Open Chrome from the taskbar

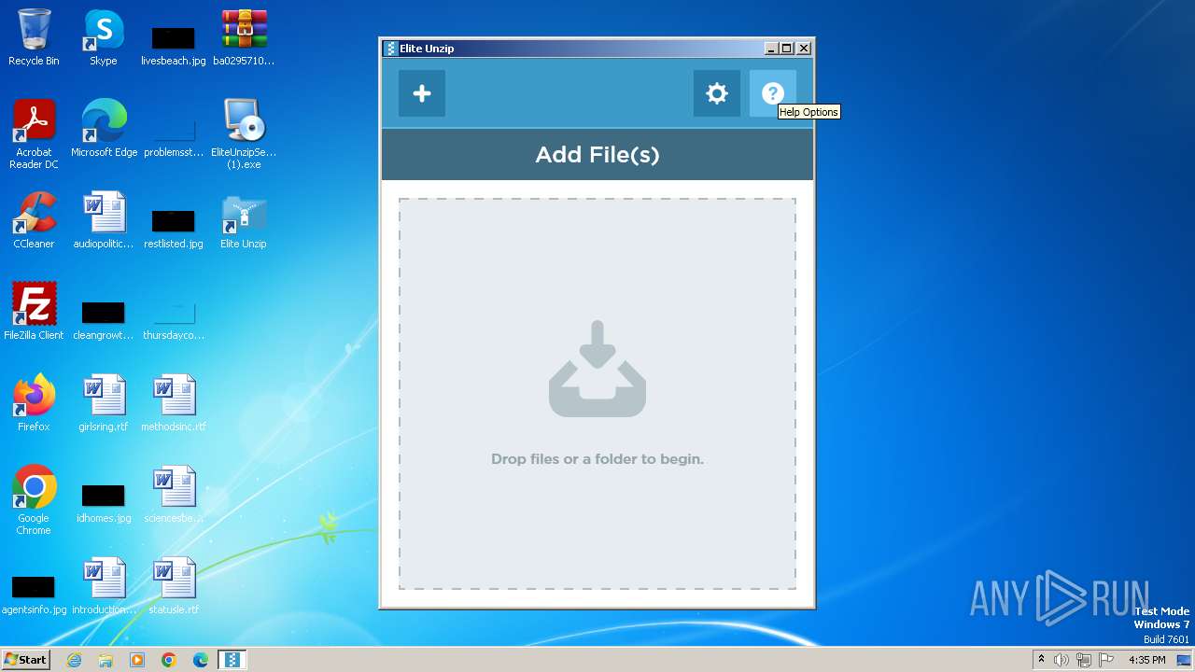pyautogui.click(x=169, y=660)
